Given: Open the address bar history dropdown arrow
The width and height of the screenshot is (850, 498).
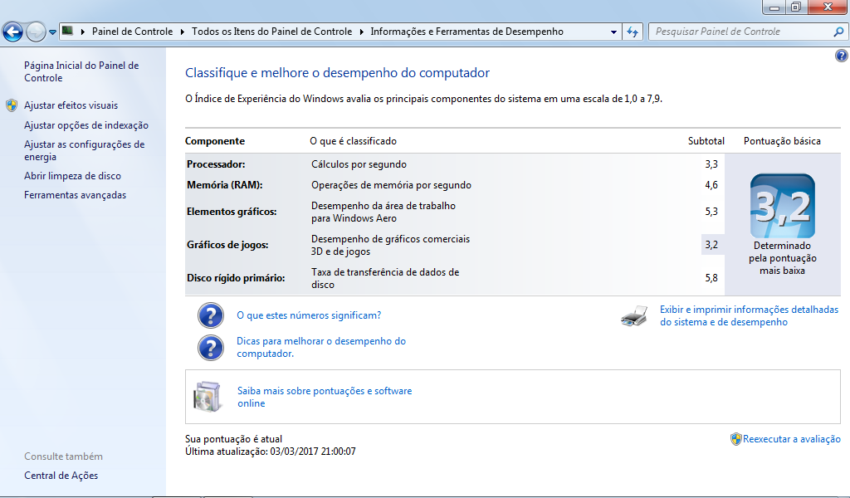Looking at the screenshot, I should 613,32.
